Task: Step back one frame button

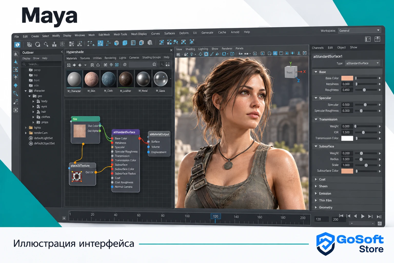Action: (348, 216)
